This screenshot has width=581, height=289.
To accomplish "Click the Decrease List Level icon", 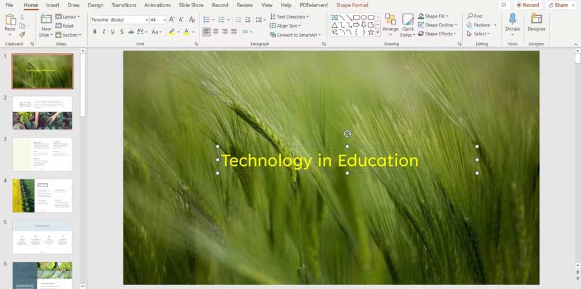I will coord(238,19).
